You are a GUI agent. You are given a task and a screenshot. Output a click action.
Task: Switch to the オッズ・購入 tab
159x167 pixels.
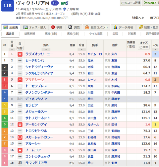(35, 27)
